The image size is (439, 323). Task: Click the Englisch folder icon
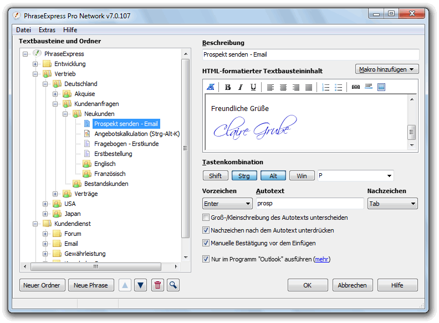click(x=87, y=164)
